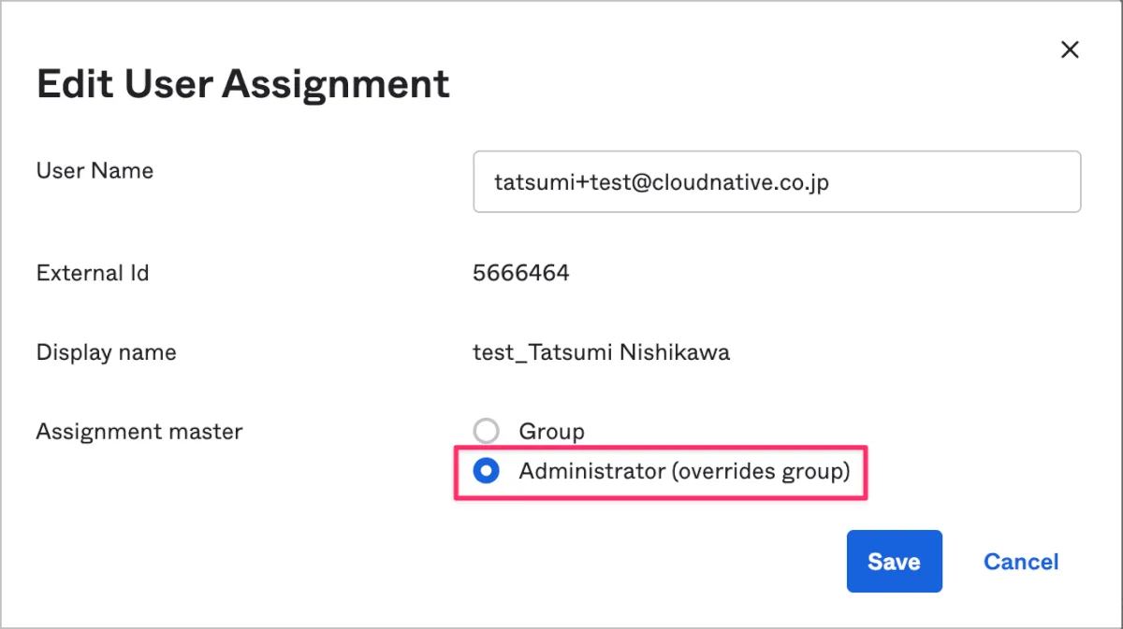The width and height of the screenshot is (1123, 629).
Task: Click the "Edit User Assignment" dialog title
Action: coord(243,84)
